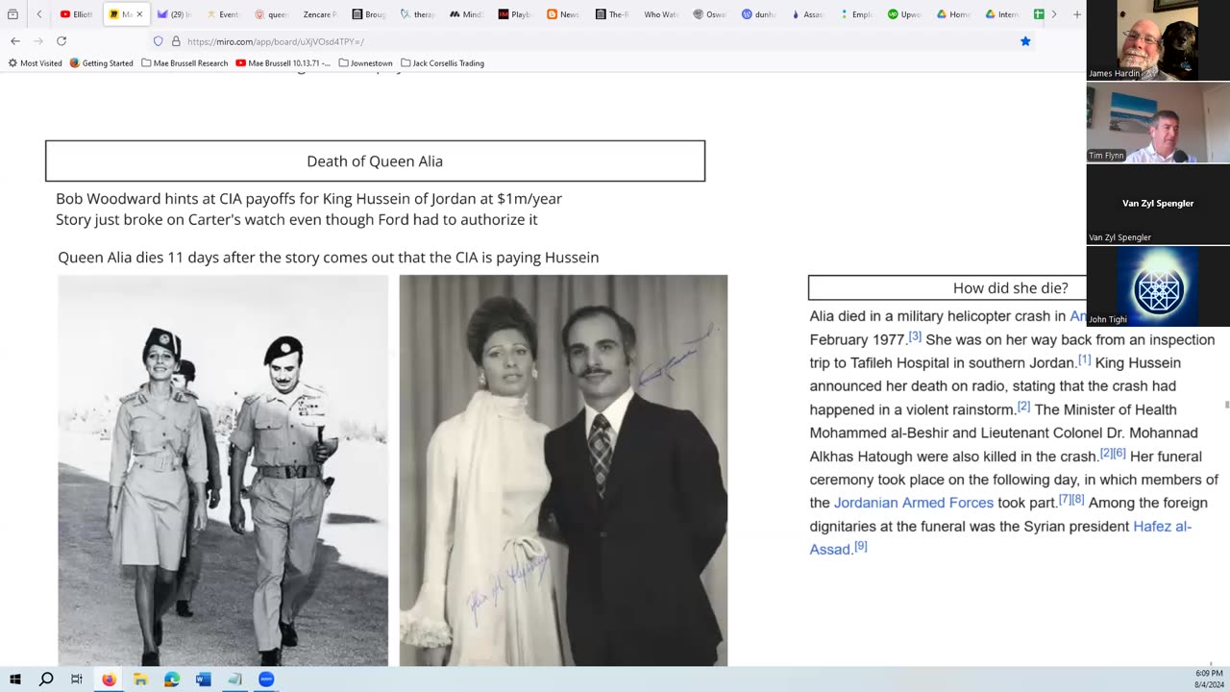Open the Jownestown bookmark folder
Screen dimensions: 1230x692
click(x=365, y=63)
